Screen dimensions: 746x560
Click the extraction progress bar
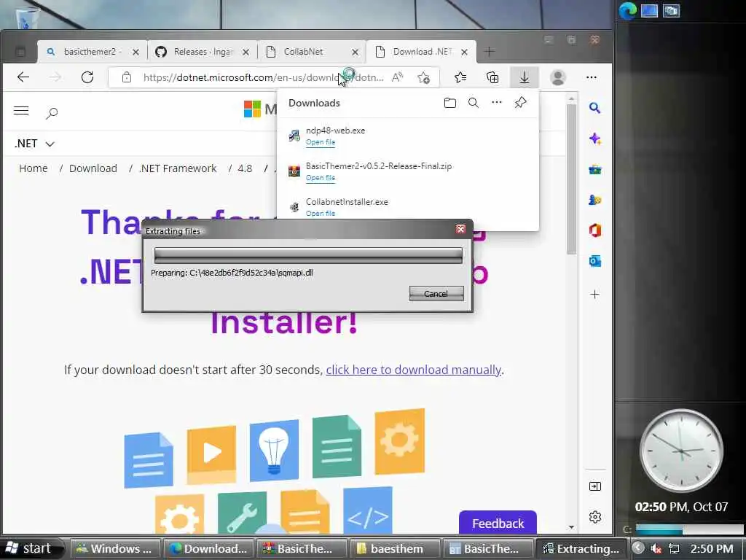(308, 255)
